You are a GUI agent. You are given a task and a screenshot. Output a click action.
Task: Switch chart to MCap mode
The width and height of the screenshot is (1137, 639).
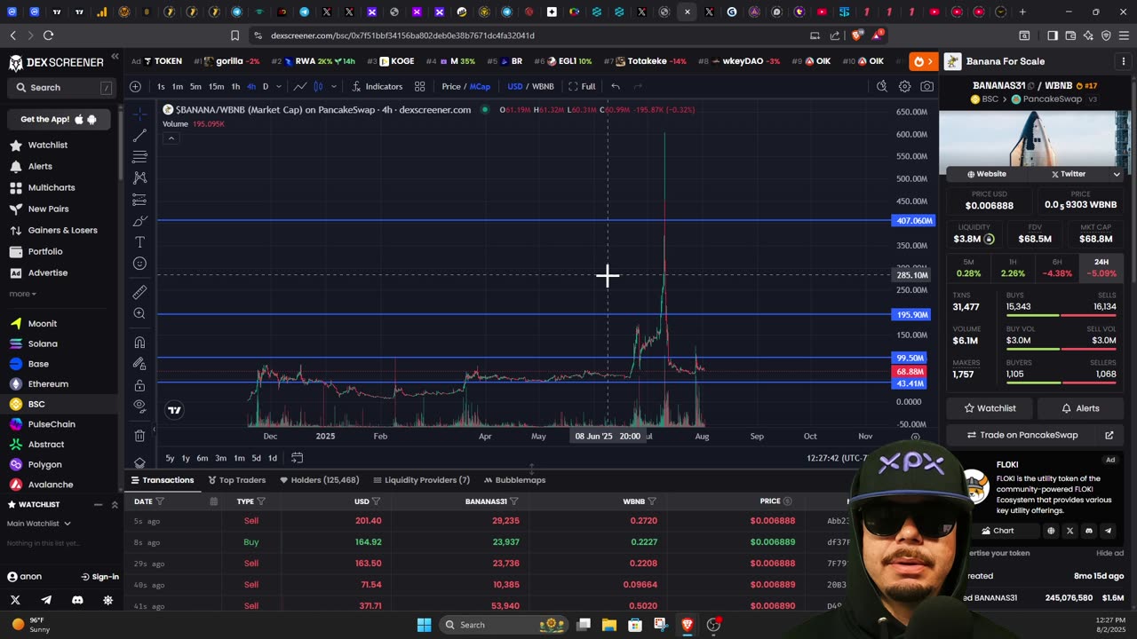[x=481, y=86]
